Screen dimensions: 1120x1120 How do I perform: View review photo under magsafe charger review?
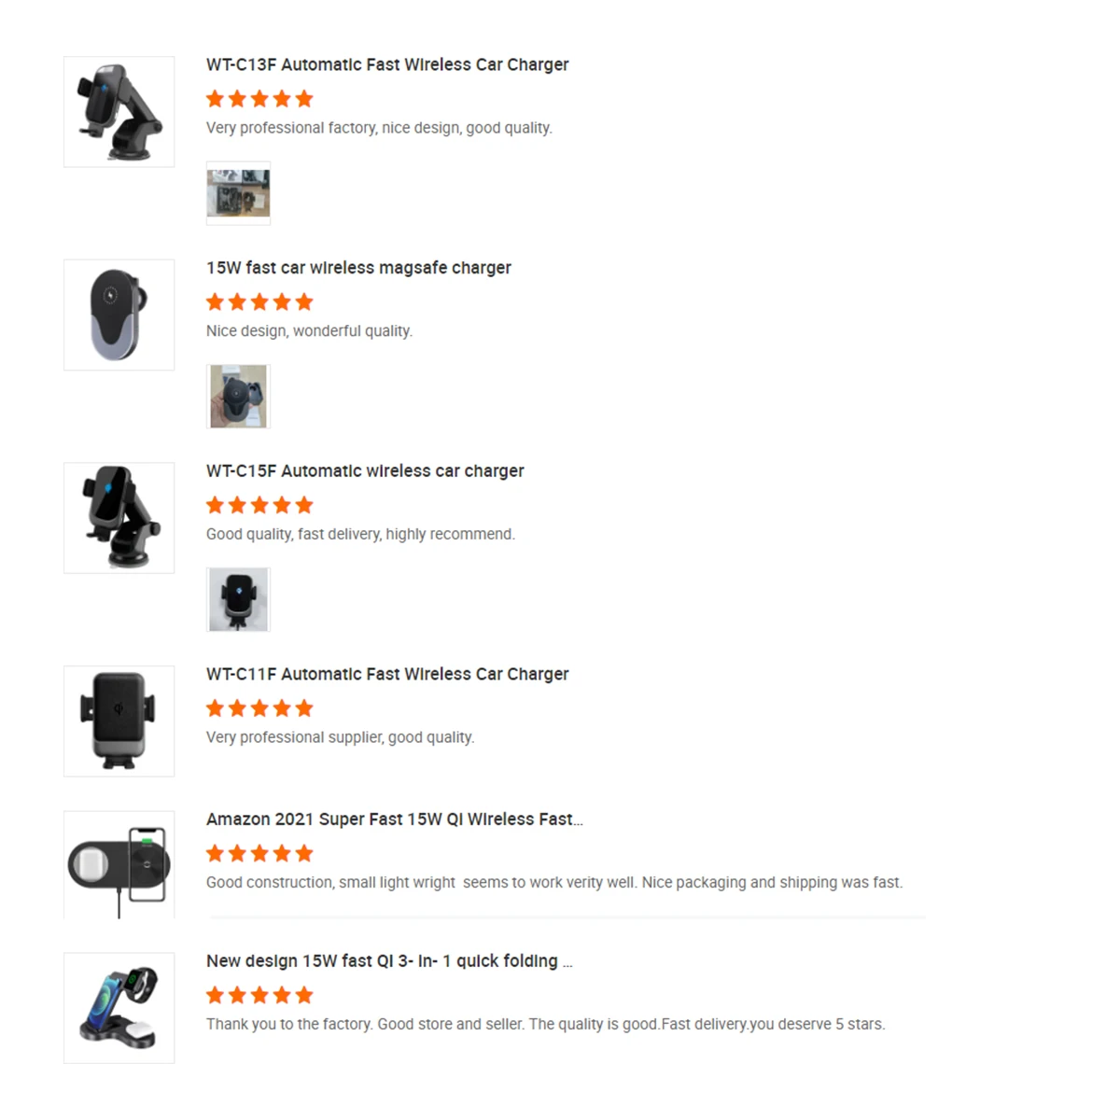pyautogui.click(x=238, y=397)
